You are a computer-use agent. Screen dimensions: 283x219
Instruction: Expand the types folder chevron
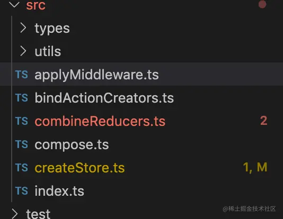pyautogui.click(x=23, y=28)
